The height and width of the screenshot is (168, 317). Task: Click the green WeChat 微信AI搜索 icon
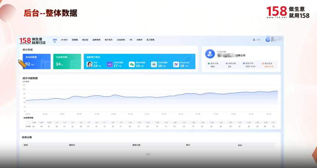click(132, 64)
